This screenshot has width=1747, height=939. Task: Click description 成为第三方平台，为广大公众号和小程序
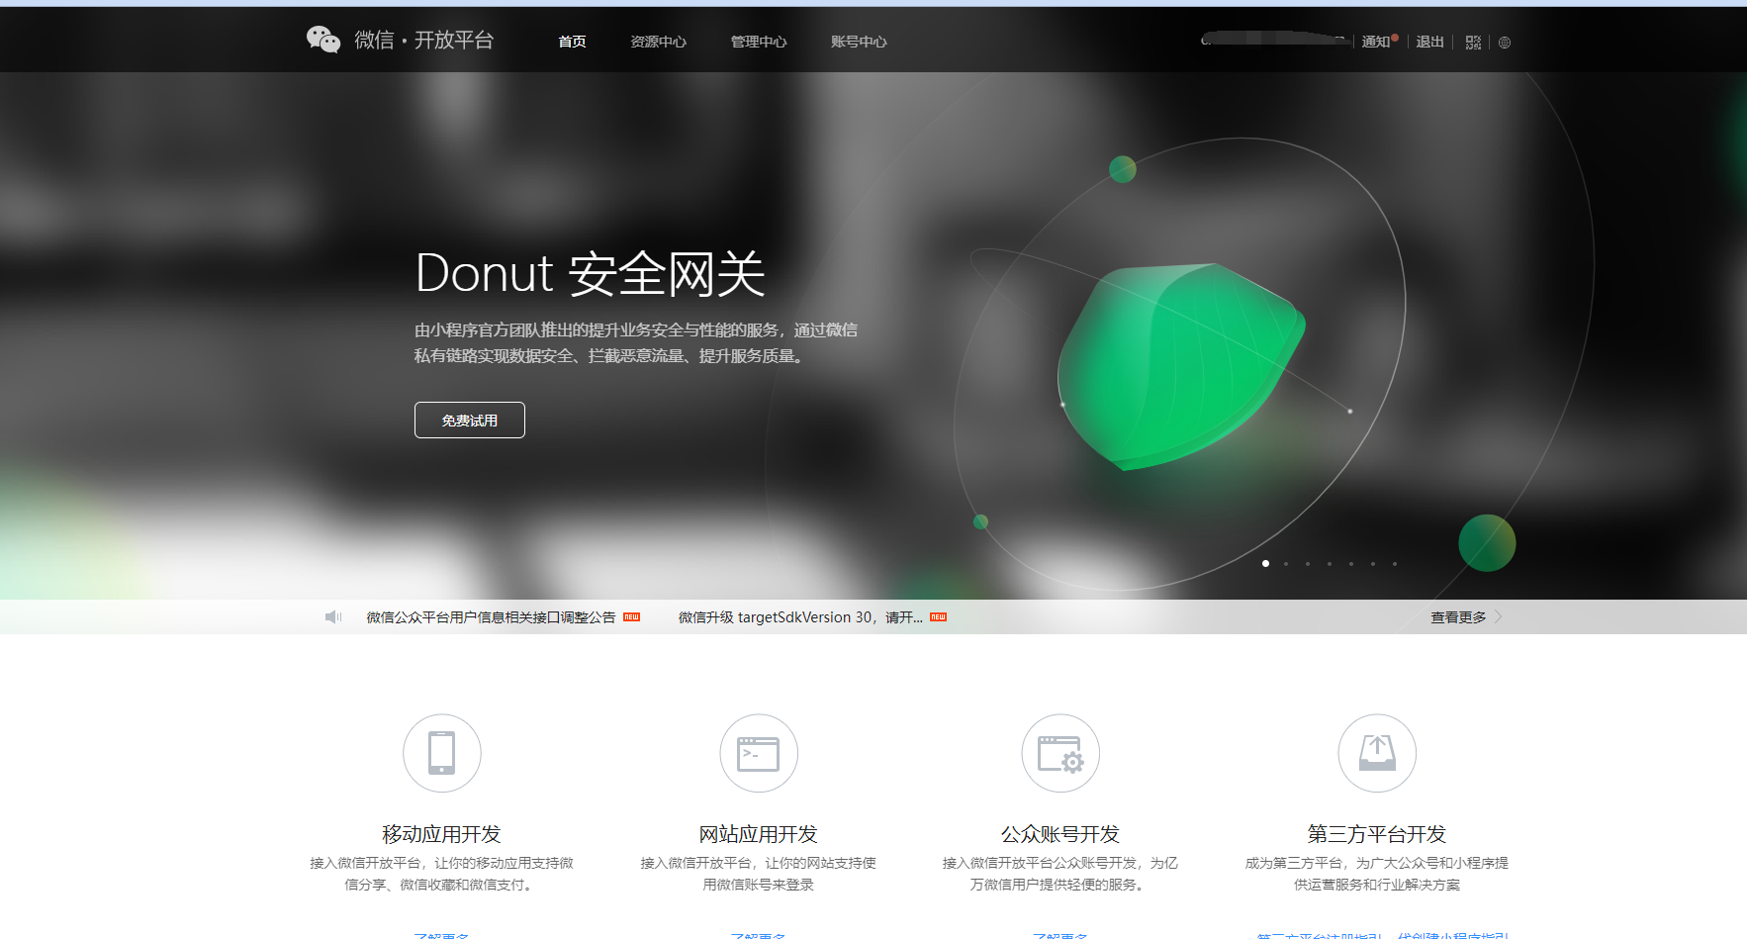coord(1377,874)
